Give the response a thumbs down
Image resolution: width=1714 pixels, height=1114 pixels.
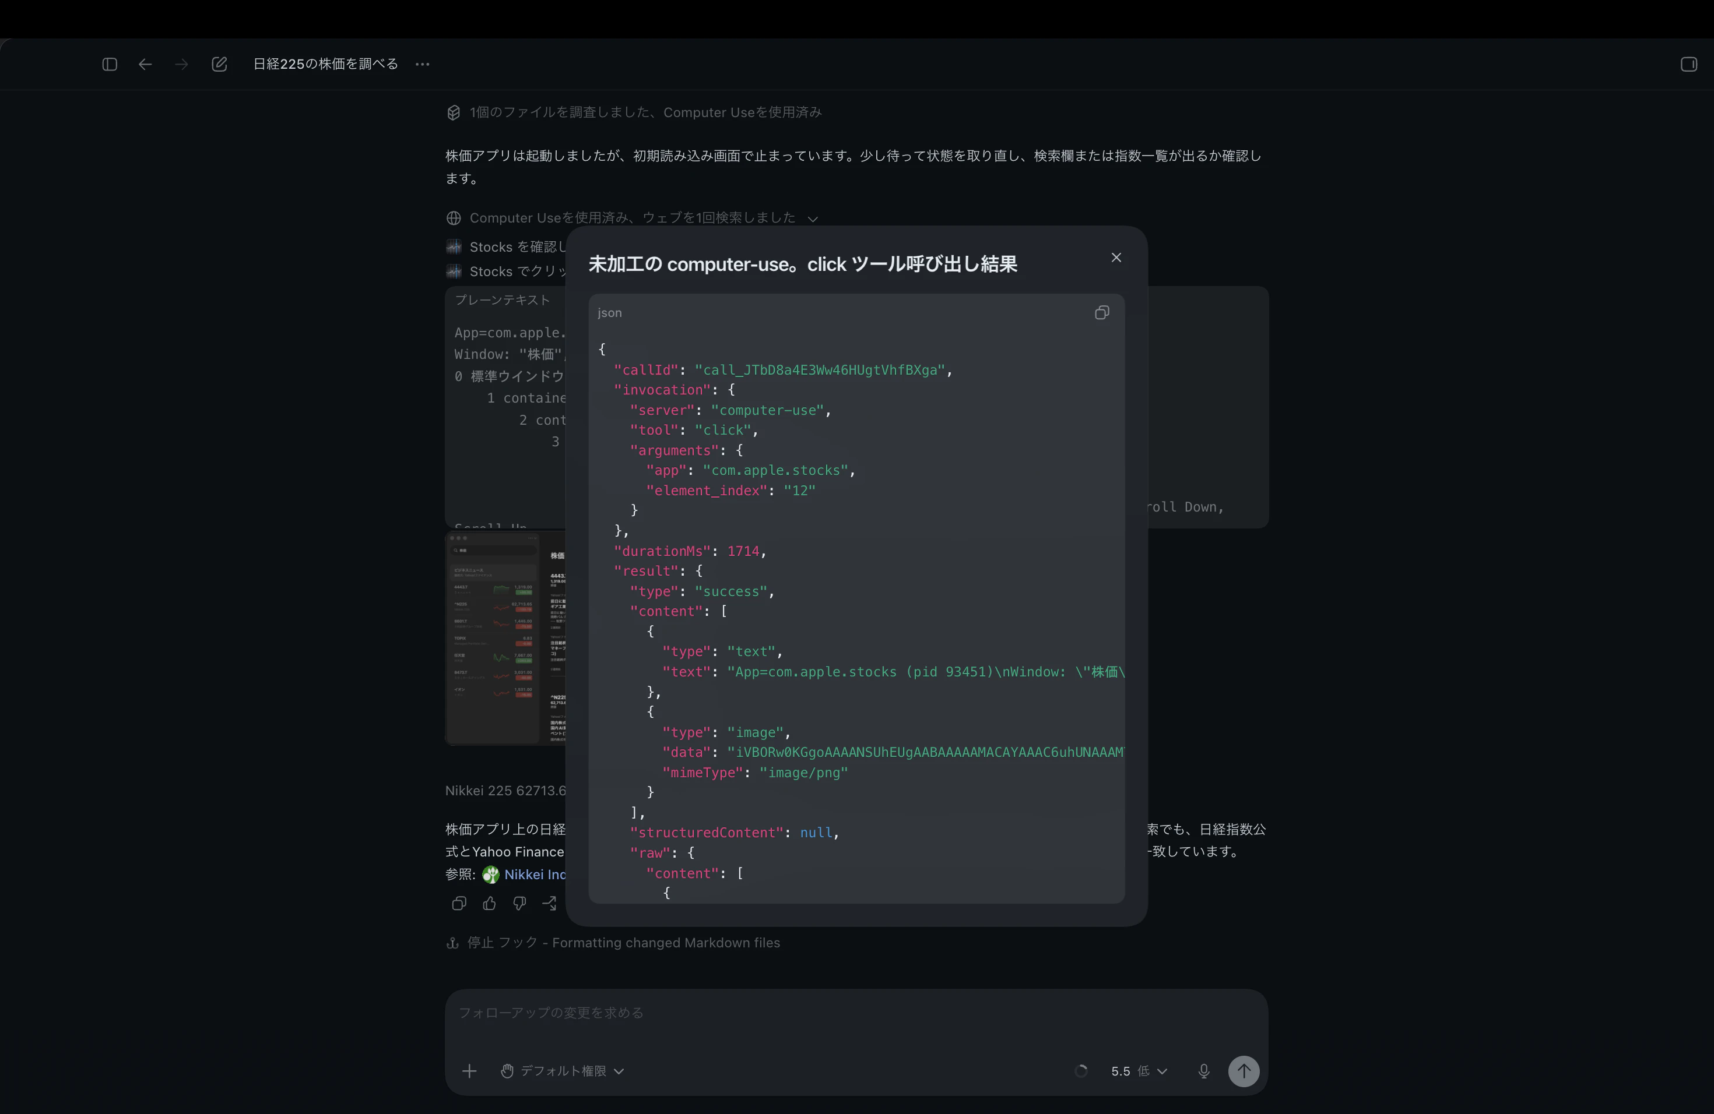pyautogui.click(x=519, y=903)
